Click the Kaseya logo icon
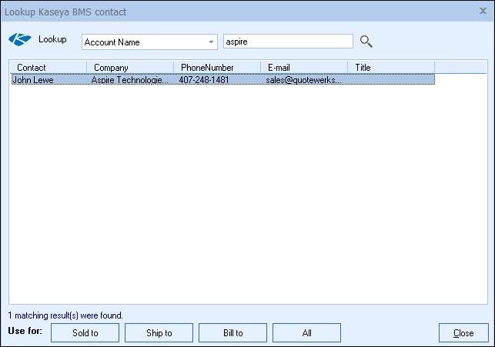 [x=20, y=39]
